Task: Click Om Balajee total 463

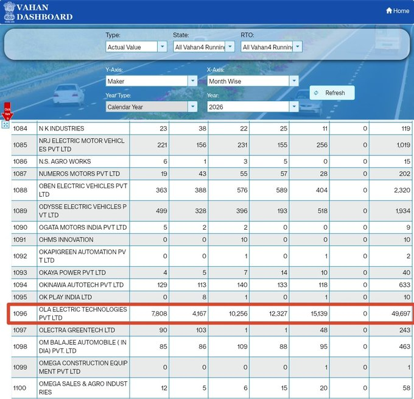Action: coord(405,347)
